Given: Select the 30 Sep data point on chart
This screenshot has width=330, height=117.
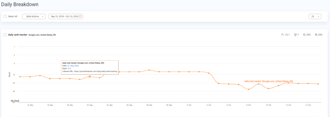Looking at the screenshot, I should [x=169, y=72].
